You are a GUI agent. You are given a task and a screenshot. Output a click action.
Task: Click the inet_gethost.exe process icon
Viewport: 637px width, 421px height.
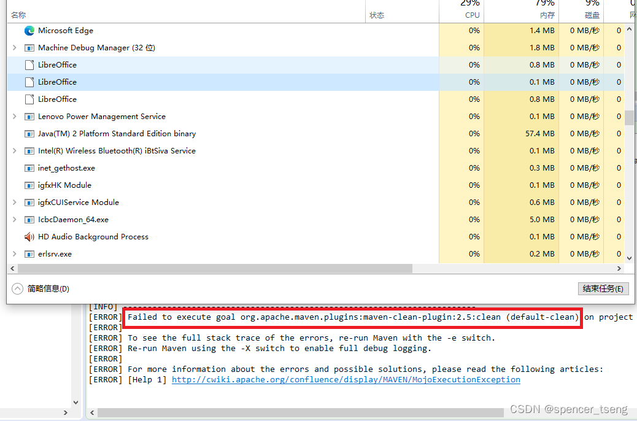28,168
